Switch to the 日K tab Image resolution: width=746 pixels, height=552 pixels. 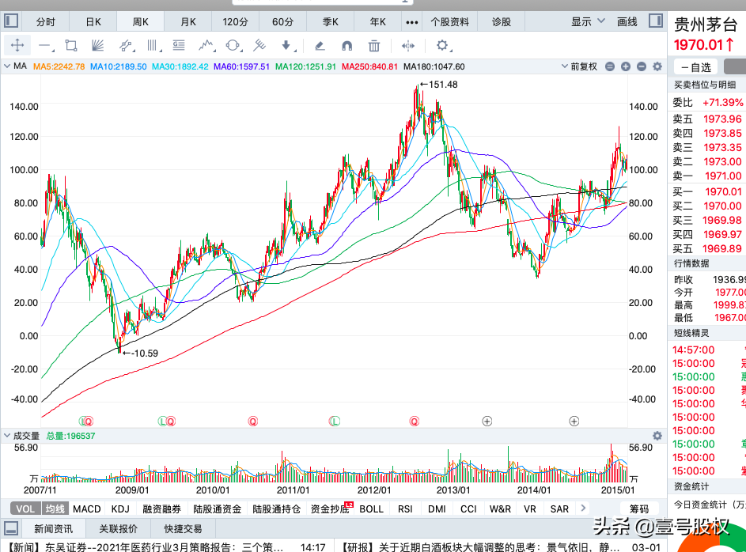pos(93,21)
